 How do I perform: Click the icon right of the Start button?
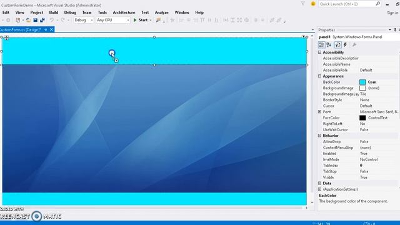[158, 20]
